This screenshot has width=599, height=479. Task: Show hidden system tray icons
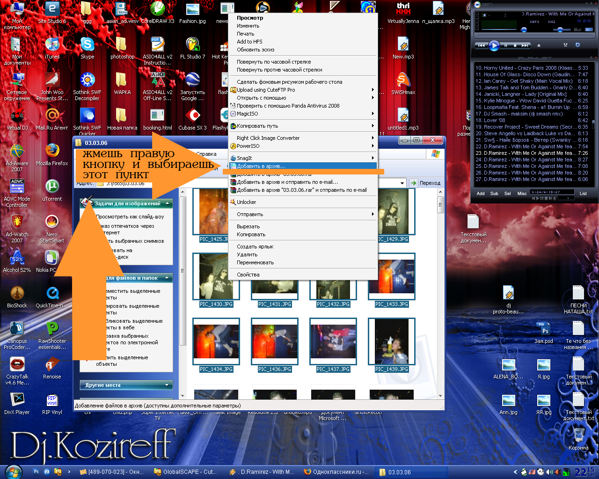pos(516,472)
